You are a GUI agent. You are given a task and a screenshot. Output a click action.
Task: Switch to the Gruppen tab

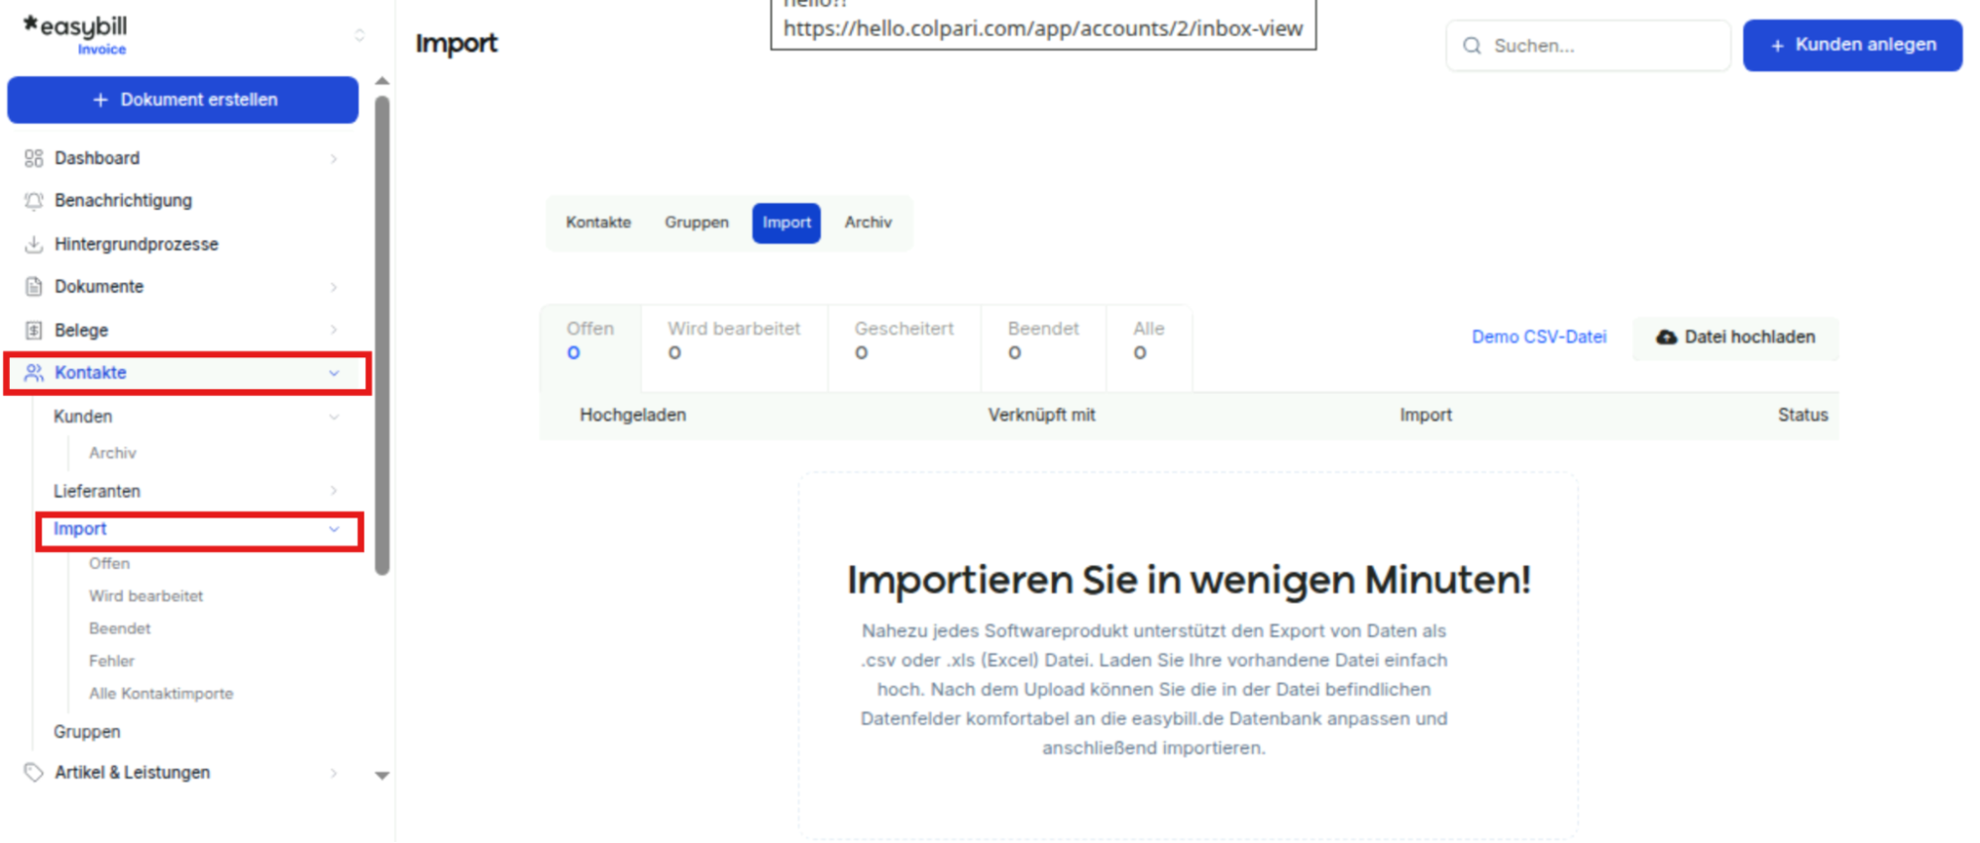click(696, 223)
